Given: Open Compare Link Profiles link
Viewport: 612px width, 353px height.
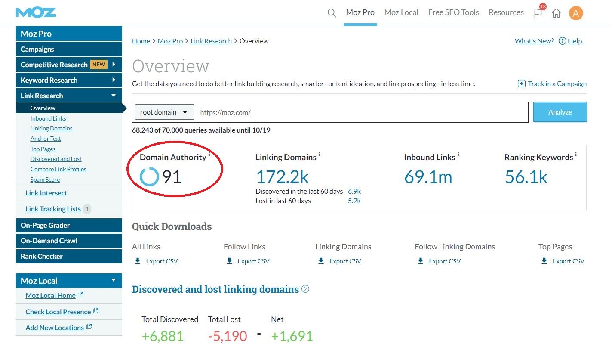Looking at the screenshot, I should click(58, 169).
